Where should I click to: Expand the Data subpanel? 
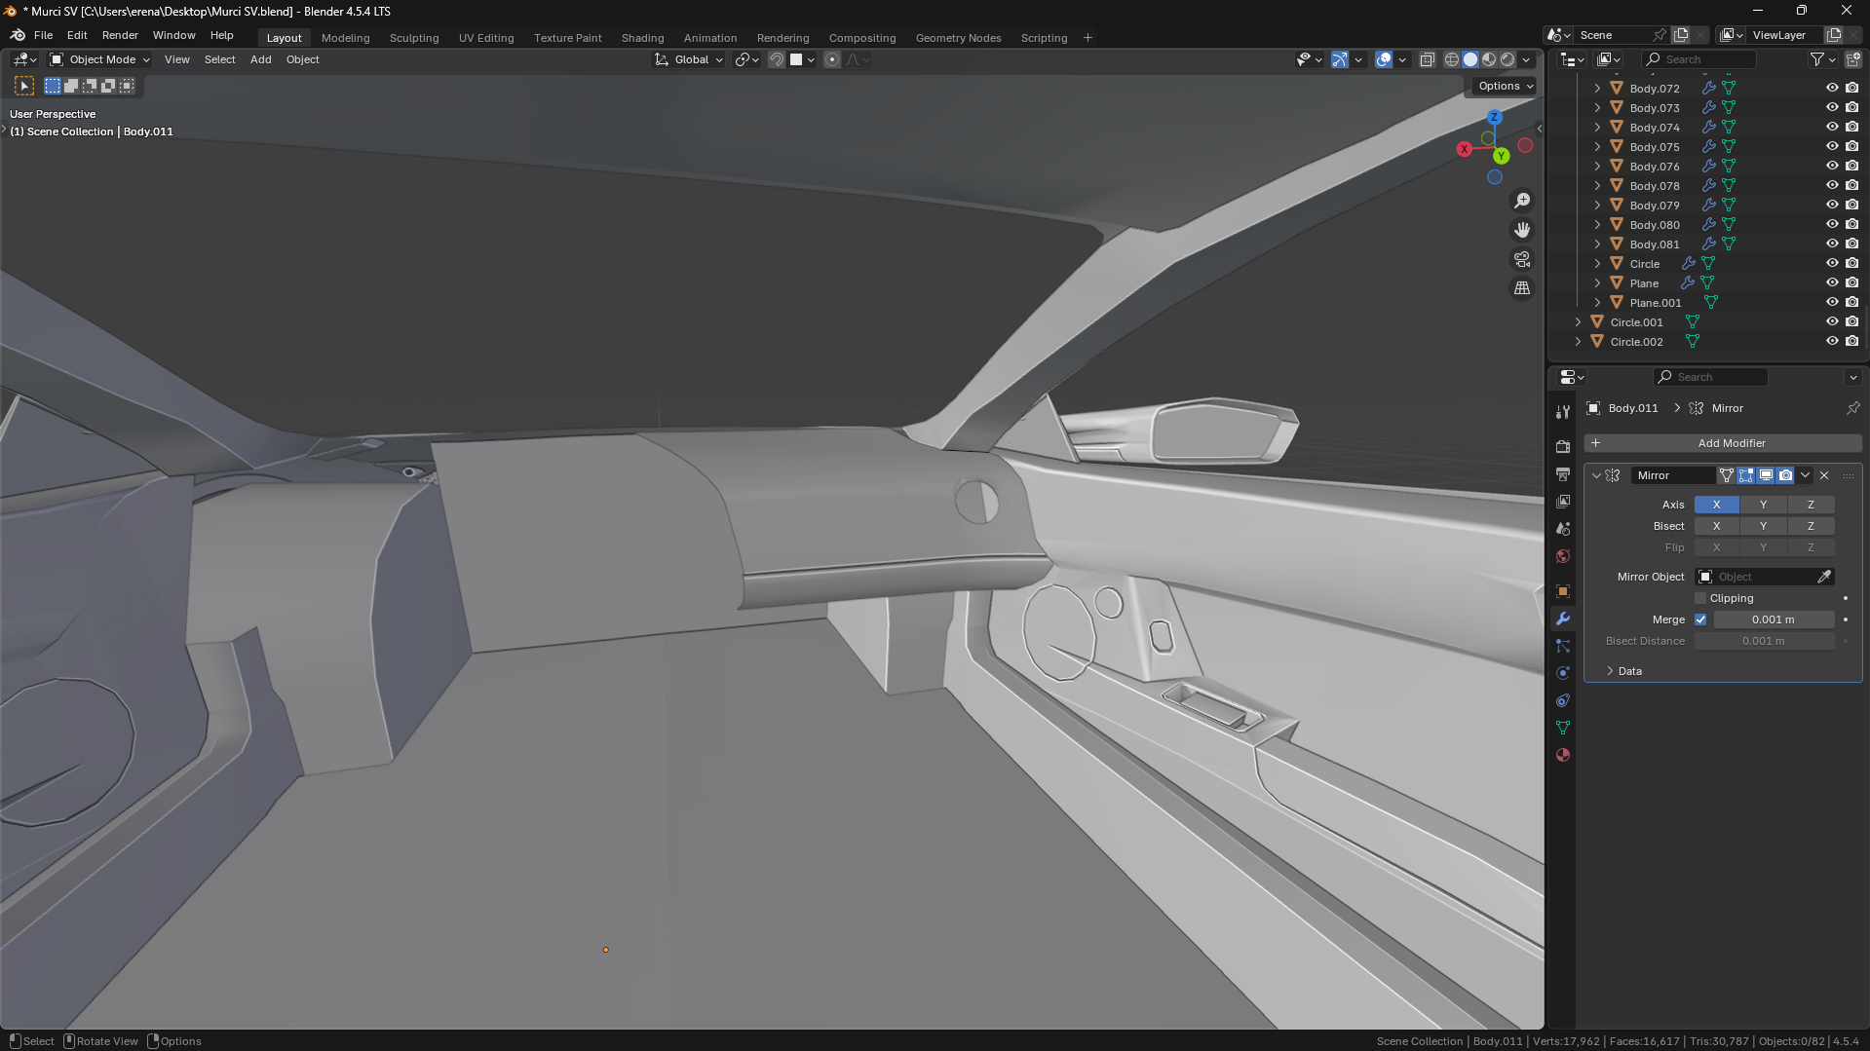tap(1623, 671)
